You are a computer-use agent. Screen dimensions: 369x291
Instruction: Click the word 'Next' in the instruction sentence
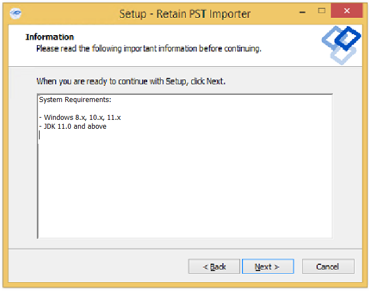tap(215, 81)
